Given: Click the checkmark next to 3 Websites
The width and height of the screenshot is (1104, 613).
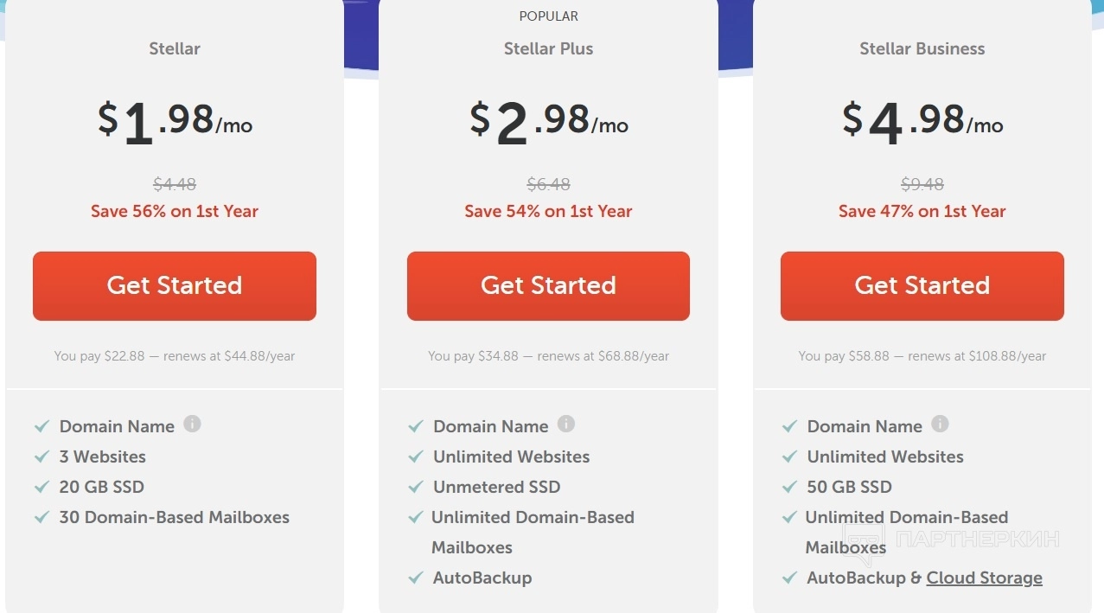Looking at the screenshot, I should pos(41,457).
